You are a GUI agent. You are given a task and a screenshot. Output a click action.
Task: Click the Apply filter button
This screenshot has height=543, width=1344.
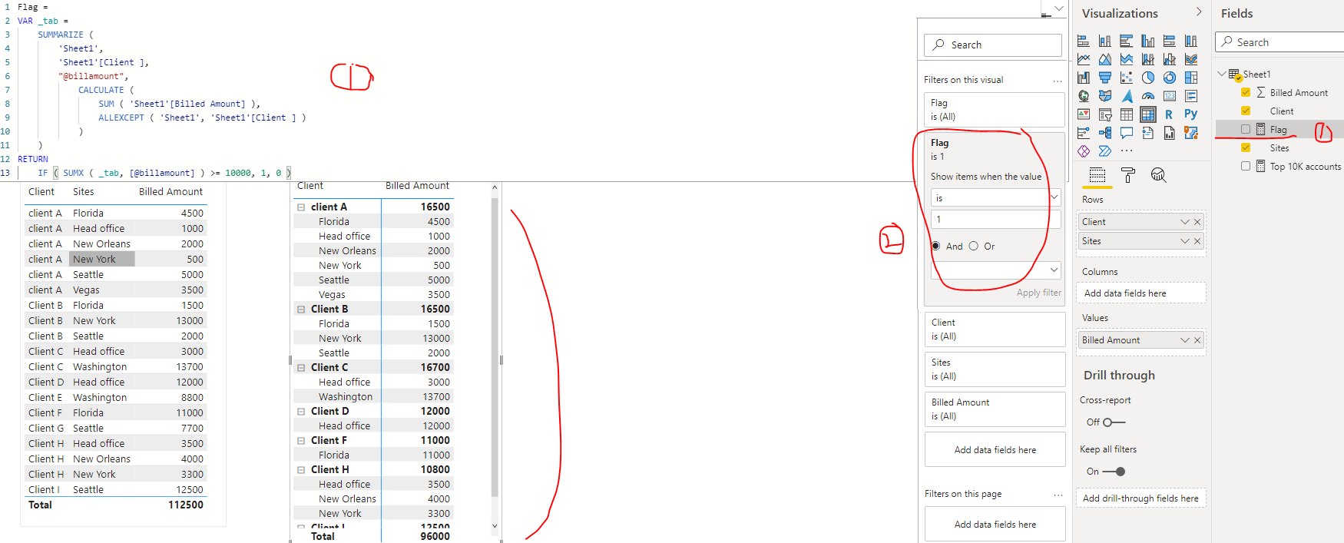(1038, 293)
